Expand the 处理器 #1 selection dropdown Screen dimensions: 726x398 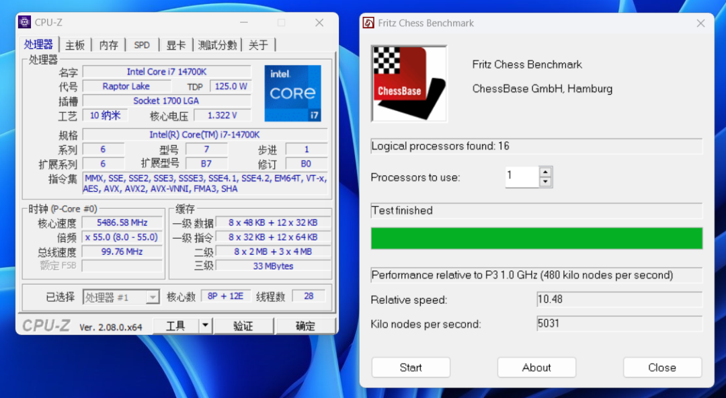(x=152, y=297)
